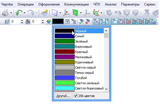The height and width of the screenshot is (106, 160).
Task: Open the Чертёж menu
Action: pos(7,4)
